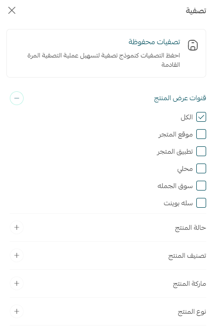Open تصفيات محفوظة saved filters link
Image resolution: width=215 pixels, height=330 pixels.
click(154, 42)
